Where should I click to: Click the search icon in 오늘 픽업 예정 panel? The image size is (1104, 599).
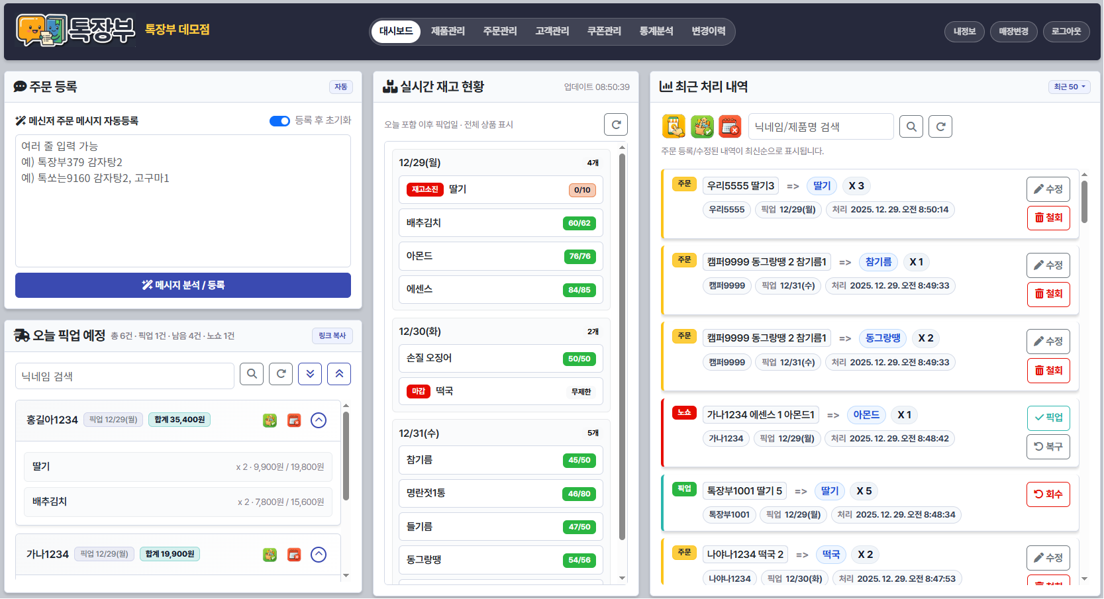[x=251, y=373]
